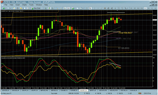This screenshot has height=95, width=158.
Task: Expand the Indicators dropdown arrow
Action: (x=75, y=8)
